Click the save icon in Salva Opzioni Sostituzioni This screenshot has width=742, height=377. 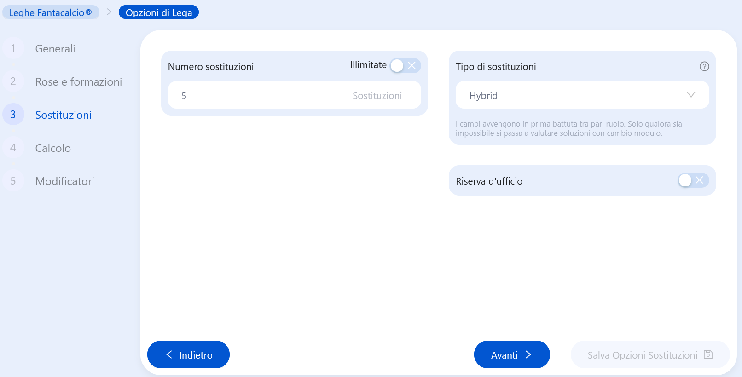pyautogui.click(x=708, y=354)
